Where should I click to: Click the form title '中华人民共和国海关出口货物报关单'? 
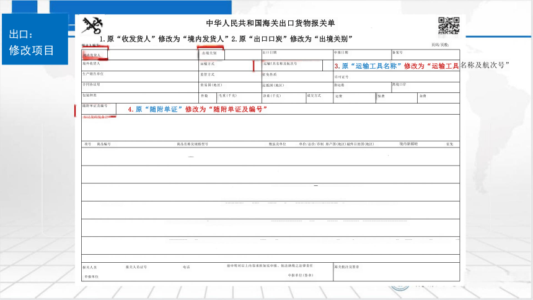(x=271, y=23)
